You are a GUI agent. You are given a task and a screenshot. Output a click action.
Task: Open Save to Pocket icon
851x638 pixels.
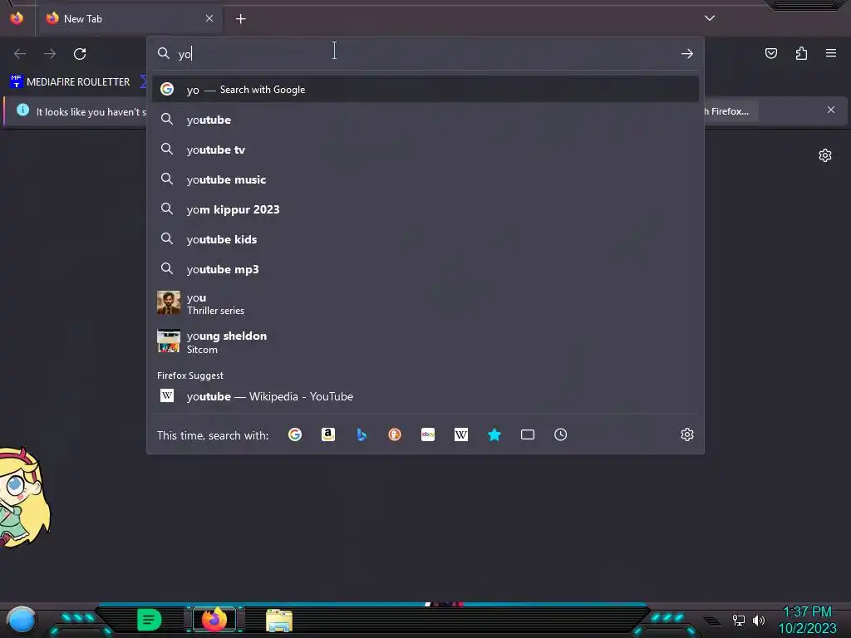point(770,53)
